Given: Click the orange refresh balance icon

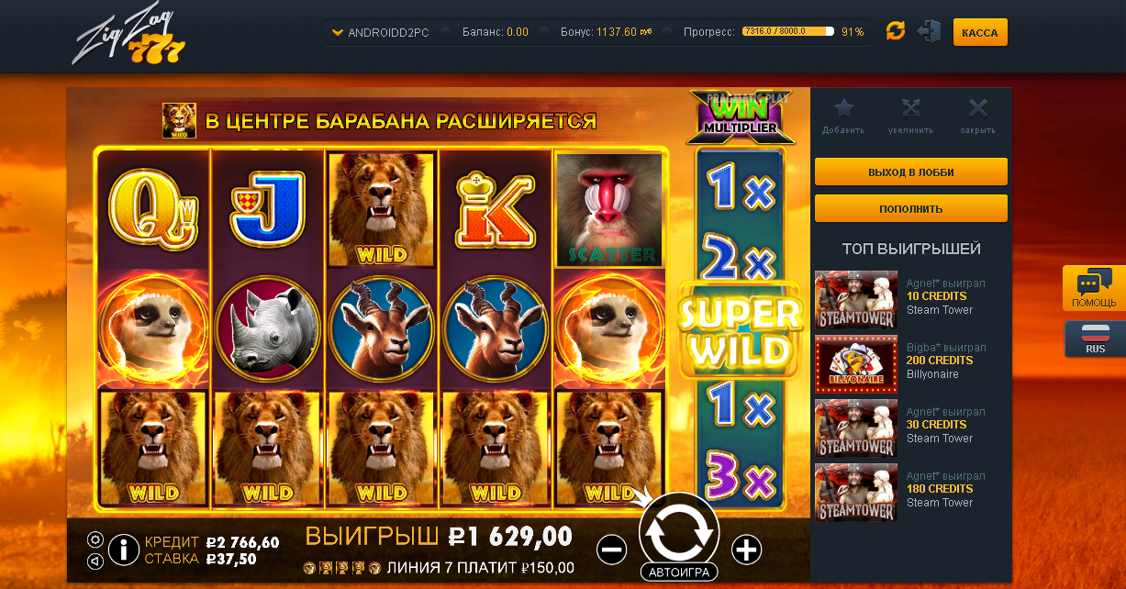Looking at the screenshot, I should point(896,31).
